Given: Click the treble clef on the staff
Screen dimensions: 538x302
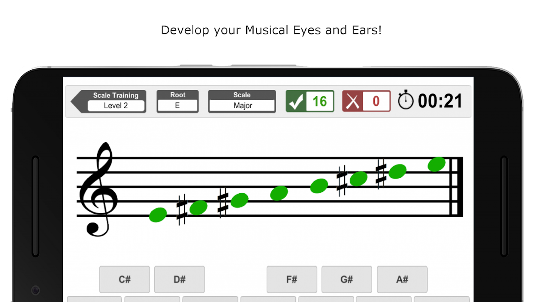Looking at the screenshot, I should pos(98,189).
